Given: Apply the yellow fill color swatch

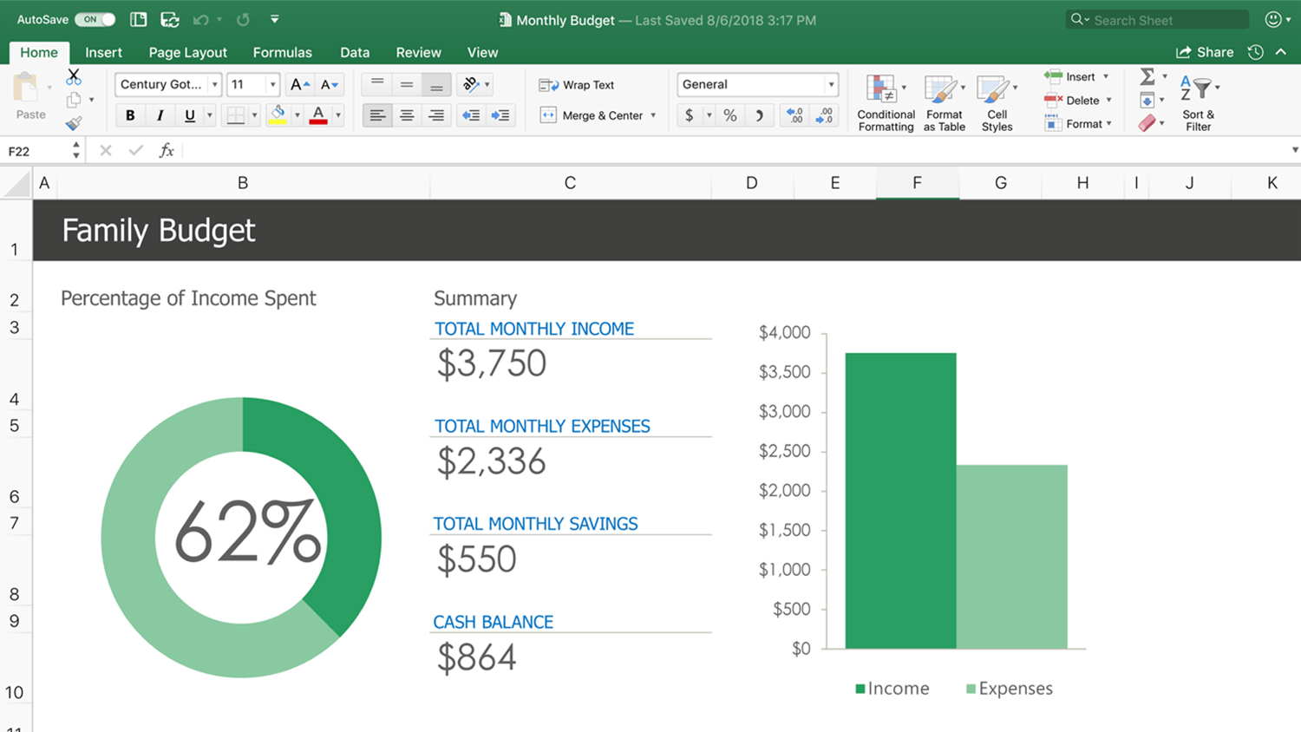Looking at the screenshot, I should coord(278,115).
